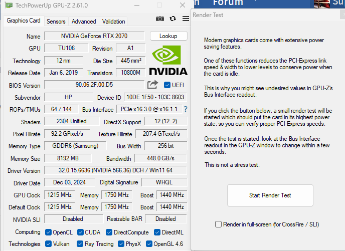Click the NVIDIA SLI field showing Disabled

tap(74, 219)
